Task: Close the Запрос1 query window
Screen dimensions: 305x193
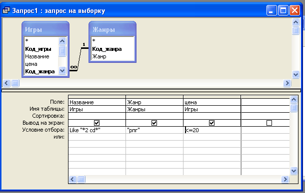Action: point(294,10)
